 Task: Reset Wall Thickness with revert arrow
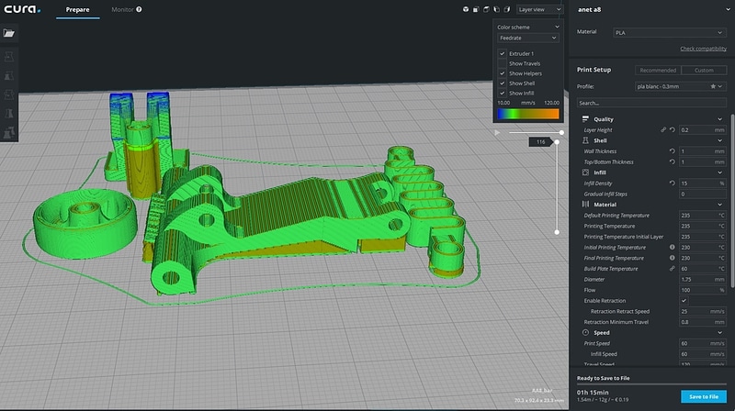point(673,151)
